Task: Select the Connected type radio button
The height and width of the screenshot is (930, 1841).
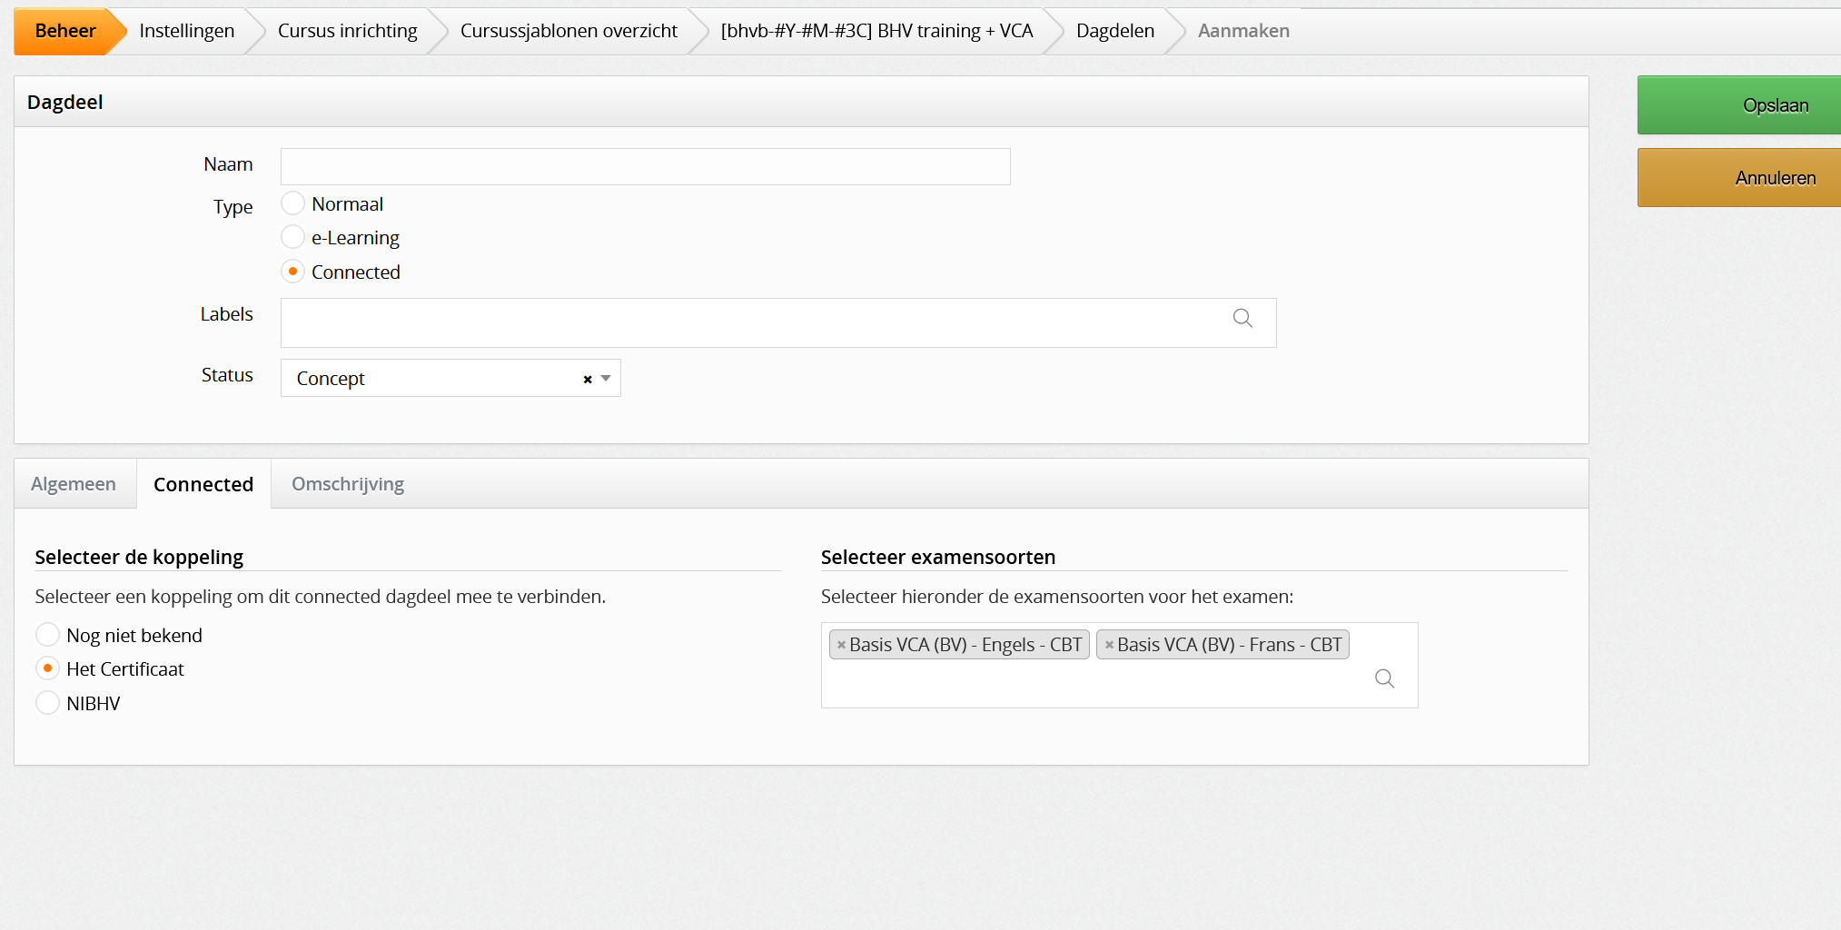Action: [x=292, y=271]
